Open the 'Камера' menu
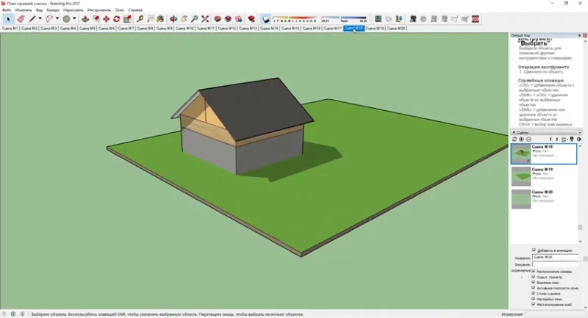Screen dimensions: 588x318 tap(53, 10)
